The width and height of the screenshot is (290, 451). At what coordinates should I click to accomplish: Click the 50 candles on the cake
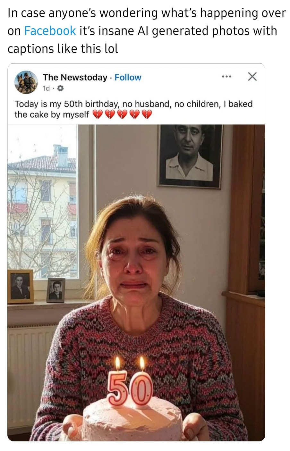tap(130, 388)
